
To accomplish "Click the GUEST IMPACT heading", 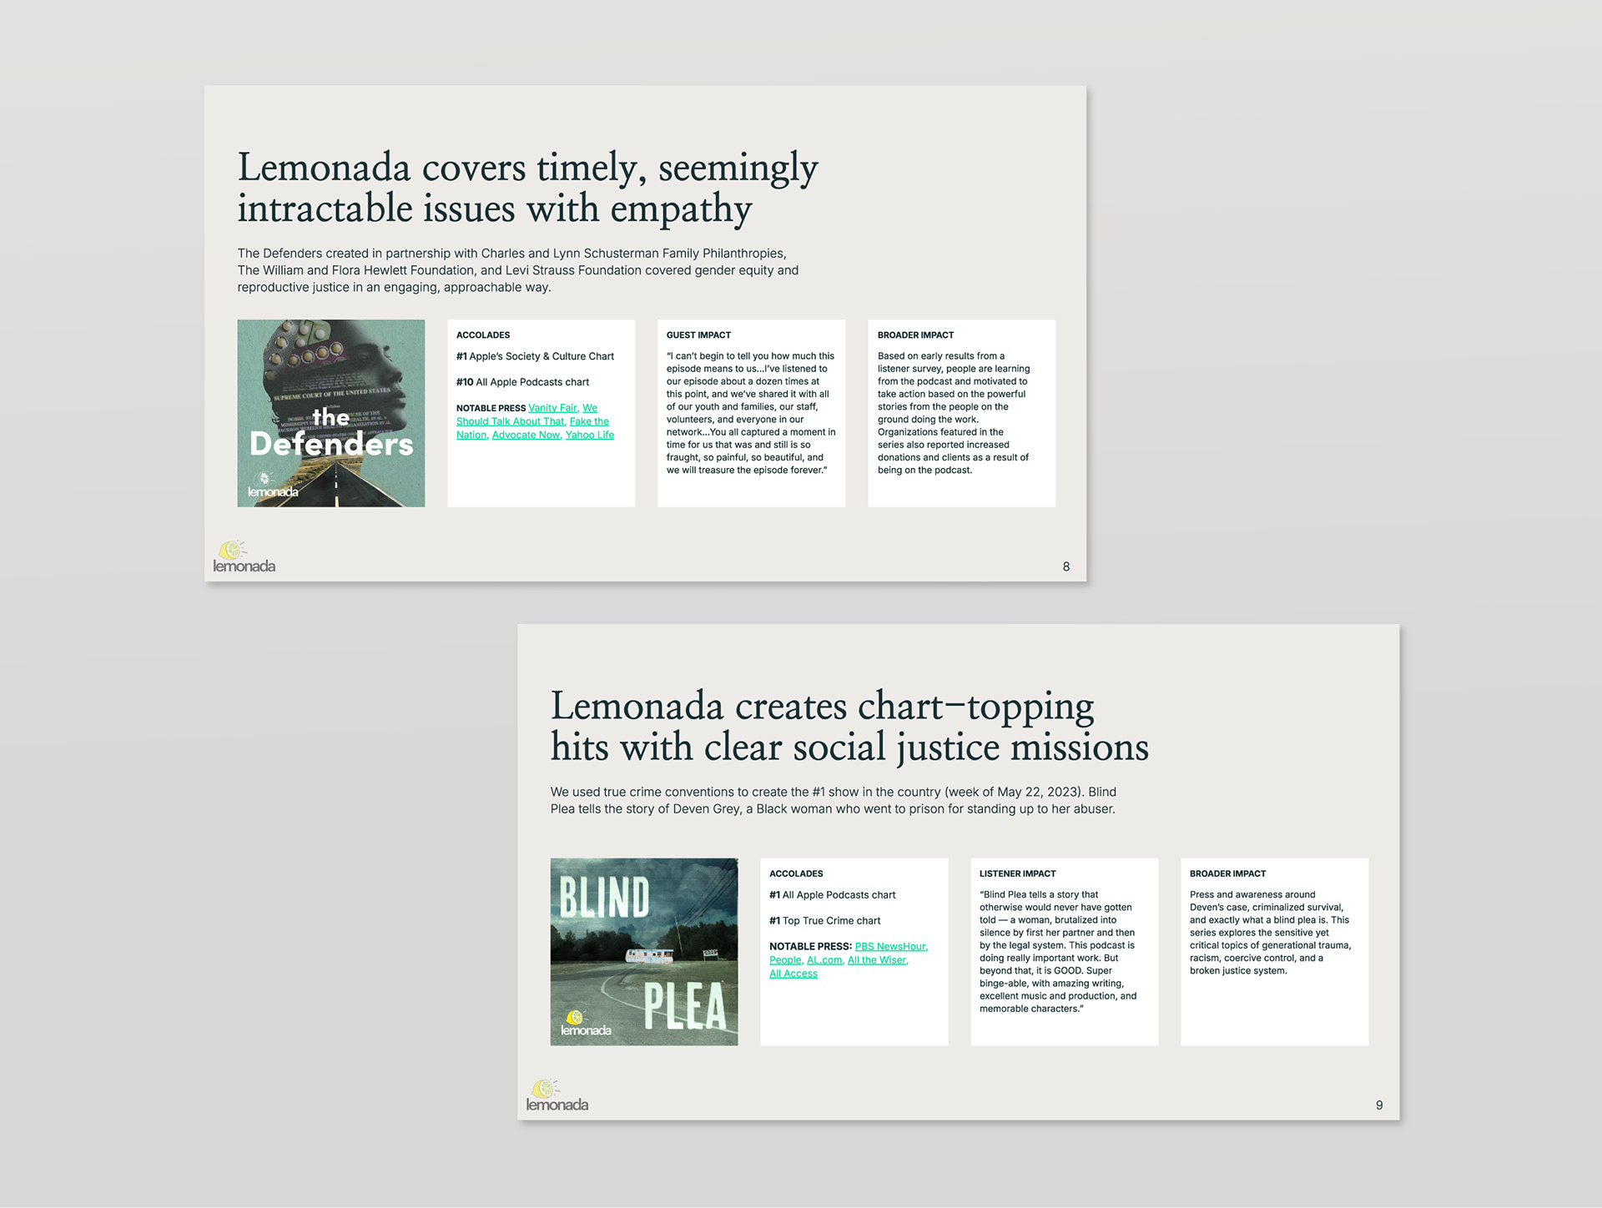I will tap(698, 335).
